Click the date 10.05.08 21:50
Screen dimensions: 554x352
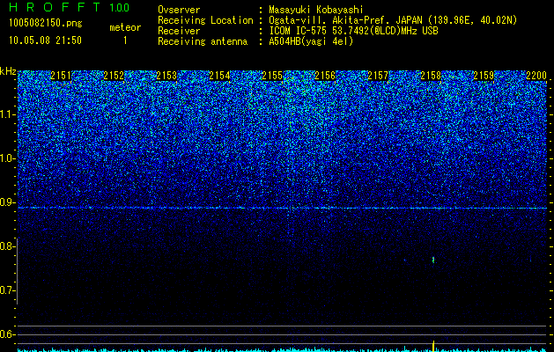click(x=45, y=40)
